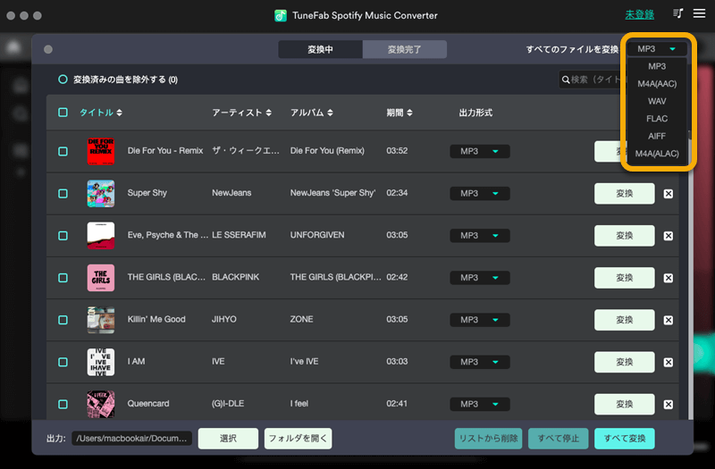
Task: Click the search input field
Action: pos(593,80)
